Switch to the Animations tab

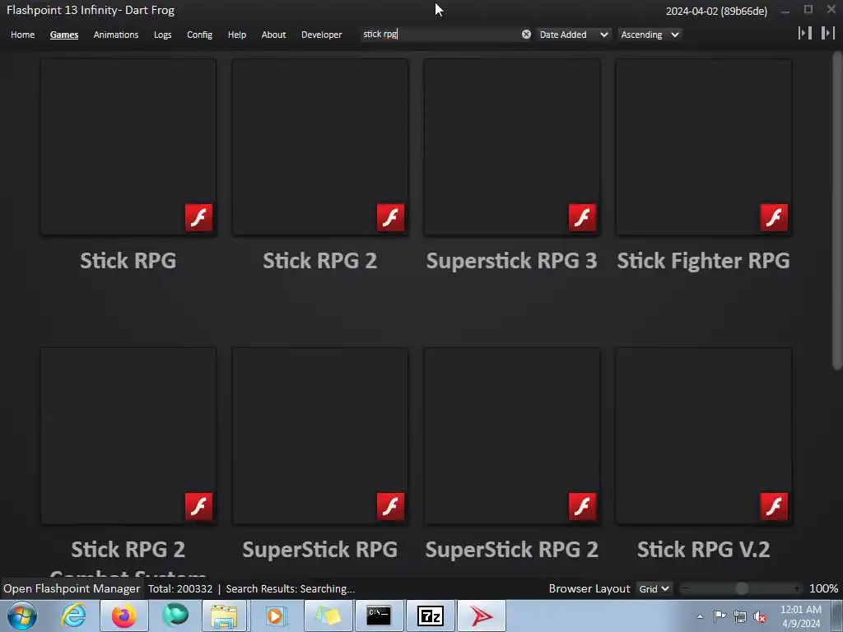click(x=115, y=35)
